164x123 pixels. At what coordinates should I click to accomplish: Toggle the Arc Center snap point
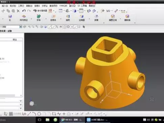coord(64,27)
